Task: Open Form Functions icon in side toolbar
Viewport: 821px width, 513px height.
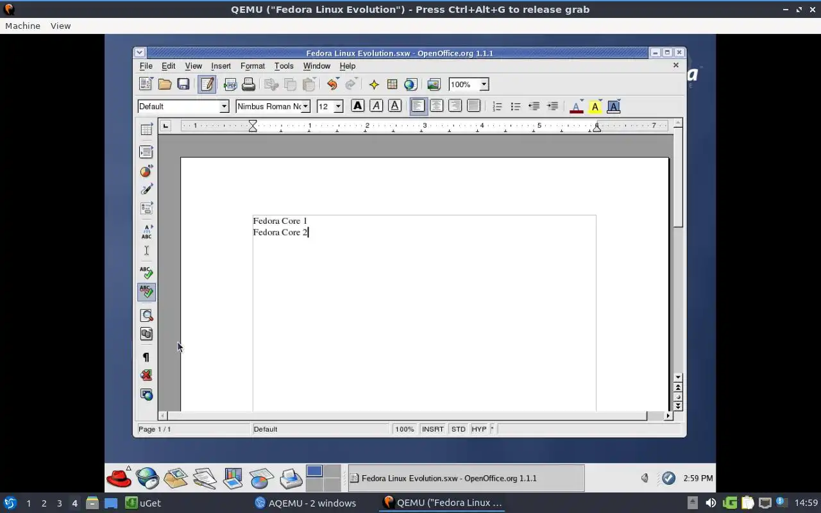Action: point(146,208)
